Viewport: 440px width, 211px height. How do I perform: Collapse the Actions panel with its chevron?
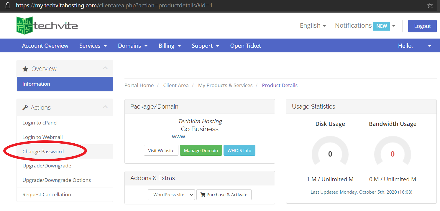click(x=105, y=107)
